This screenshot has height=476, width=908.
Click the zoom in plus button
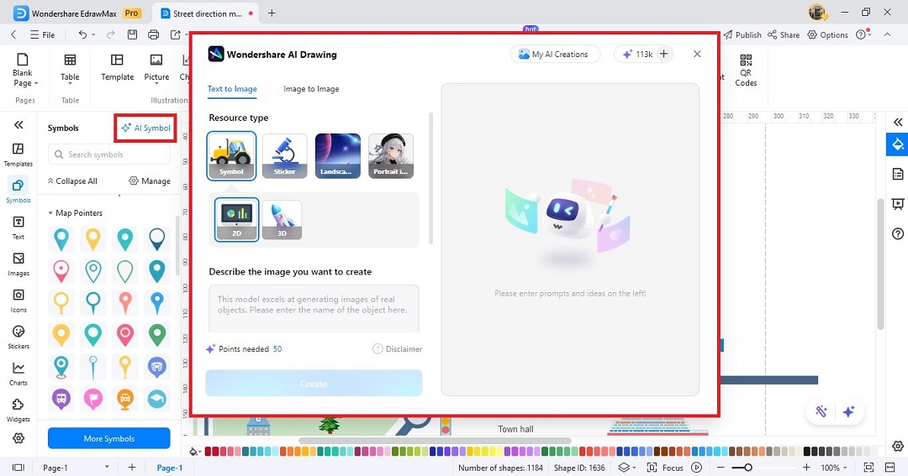point(806,468)
